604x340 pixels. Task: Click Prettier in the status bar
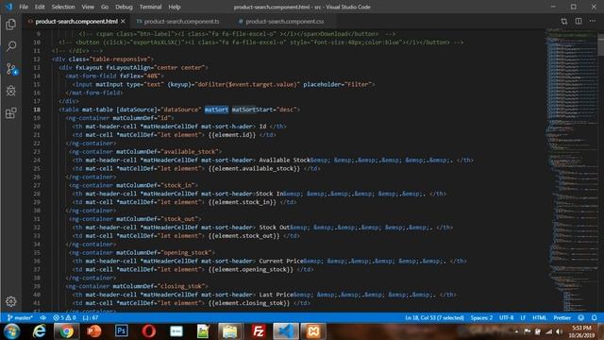pyautogui.click(x=562, y=318)
